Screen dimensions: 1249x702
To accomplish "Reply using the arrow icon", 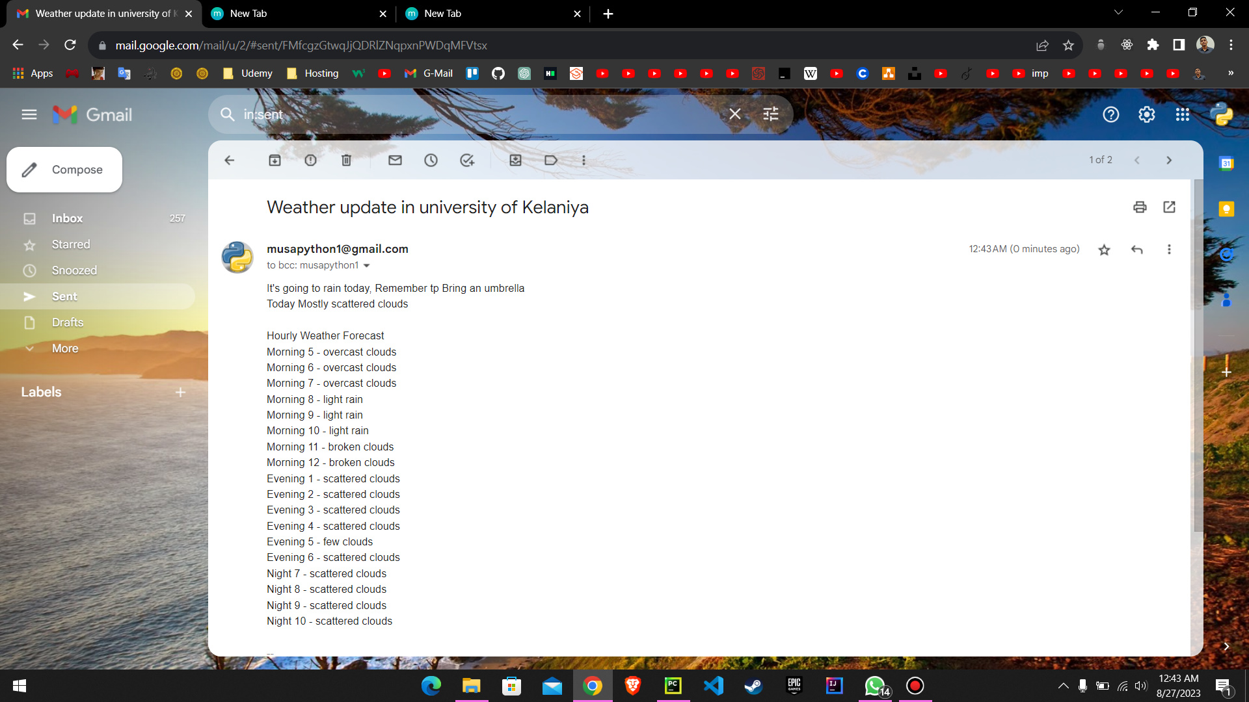I will point(1136,250).
